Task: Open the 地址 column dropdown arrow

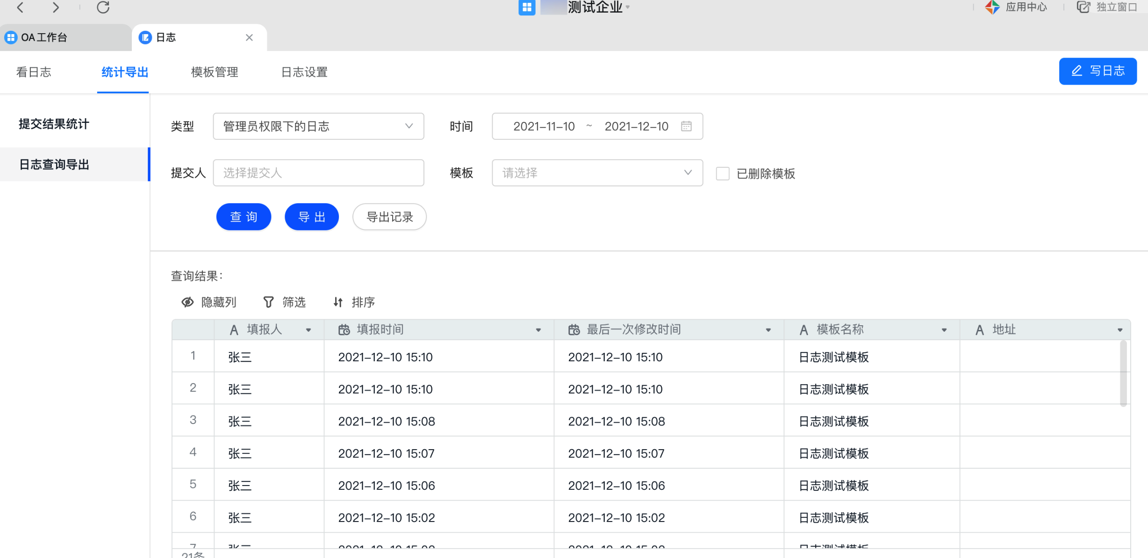Action: coord(1120,330)
